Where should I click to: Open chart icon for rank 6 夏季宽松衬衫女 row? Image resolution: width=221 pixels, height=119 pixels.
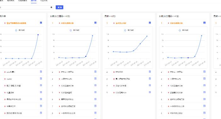[x=95, y=99]
